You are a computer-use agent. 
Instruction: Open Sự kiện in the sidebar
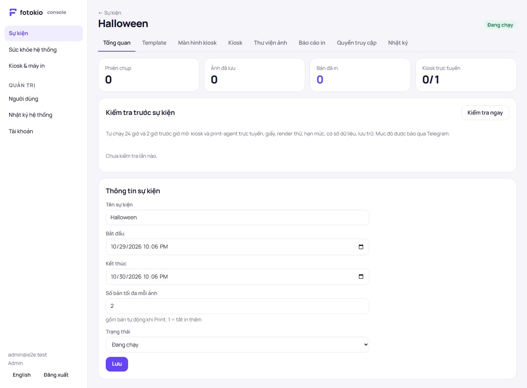point(44,33)
